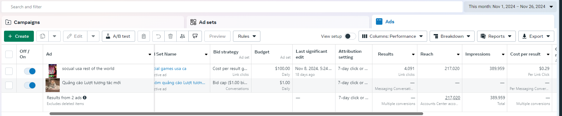Check the checkbox for socual usa ad
562x116 pixels.
tap(9, 71)
